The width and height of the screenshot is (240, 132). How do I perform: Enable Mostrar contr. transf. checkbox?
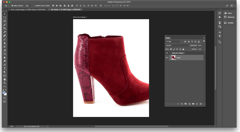tap(34, 5)
